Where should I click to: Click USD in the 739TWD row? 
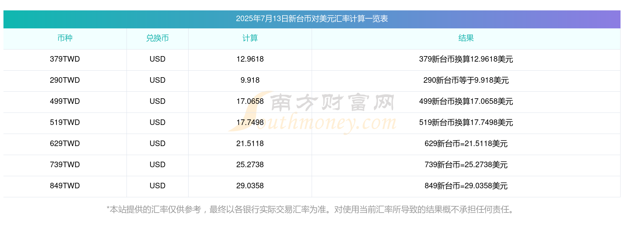[x=157, y=165]
